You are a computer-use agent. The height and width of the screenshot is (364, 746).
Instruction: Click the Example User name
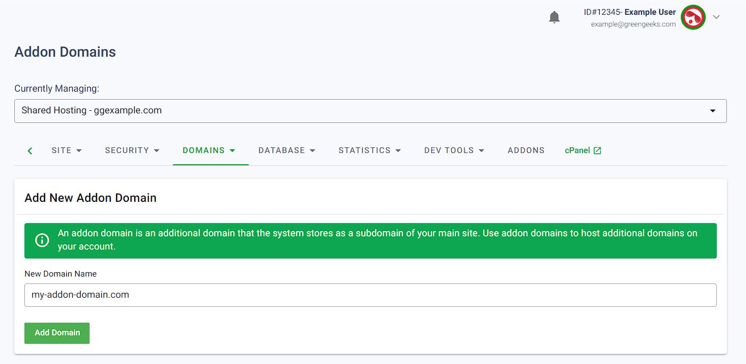click(650, 12)
